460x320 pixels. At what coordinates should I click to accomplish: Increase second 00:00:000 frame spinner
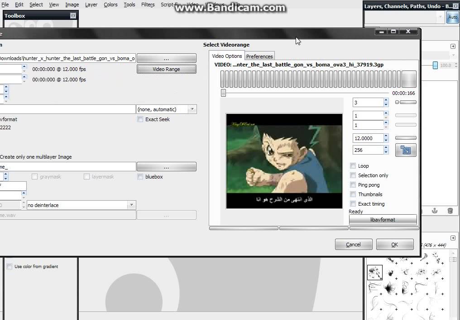click(24, 77)
